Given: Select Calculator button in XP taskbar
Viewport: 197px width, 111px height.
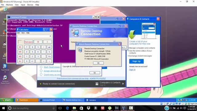Looking at the screenshot, I should (x=96, y=100).
